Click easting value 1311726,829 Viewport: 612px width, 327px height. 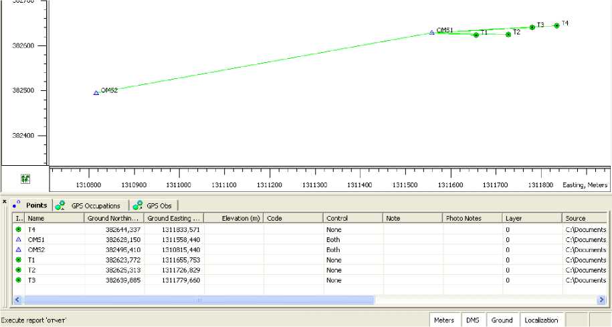click(x=181, y=270)
